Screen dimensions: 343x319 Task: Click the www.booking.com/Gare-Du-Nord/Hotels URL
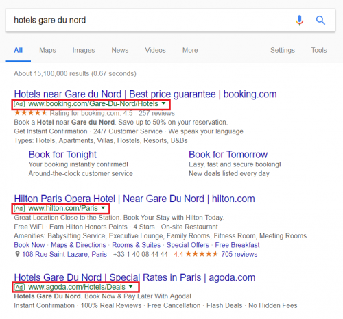pos(93,104)
